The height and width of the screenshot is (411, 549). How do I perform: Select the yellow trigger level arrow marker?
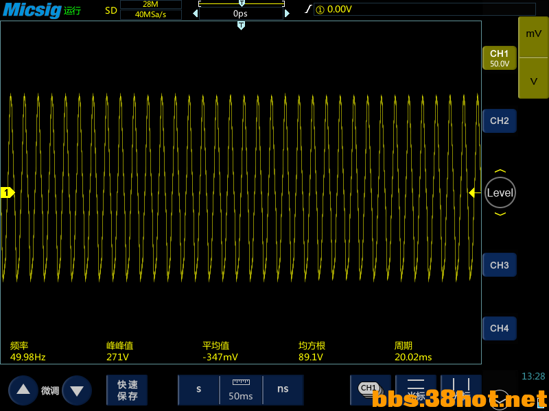coord(474,192)
